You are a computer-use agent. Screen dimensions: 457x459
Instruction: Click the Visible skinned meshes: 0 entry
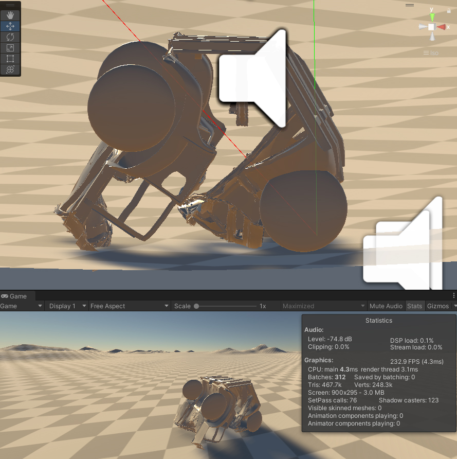tap(344, 408)
